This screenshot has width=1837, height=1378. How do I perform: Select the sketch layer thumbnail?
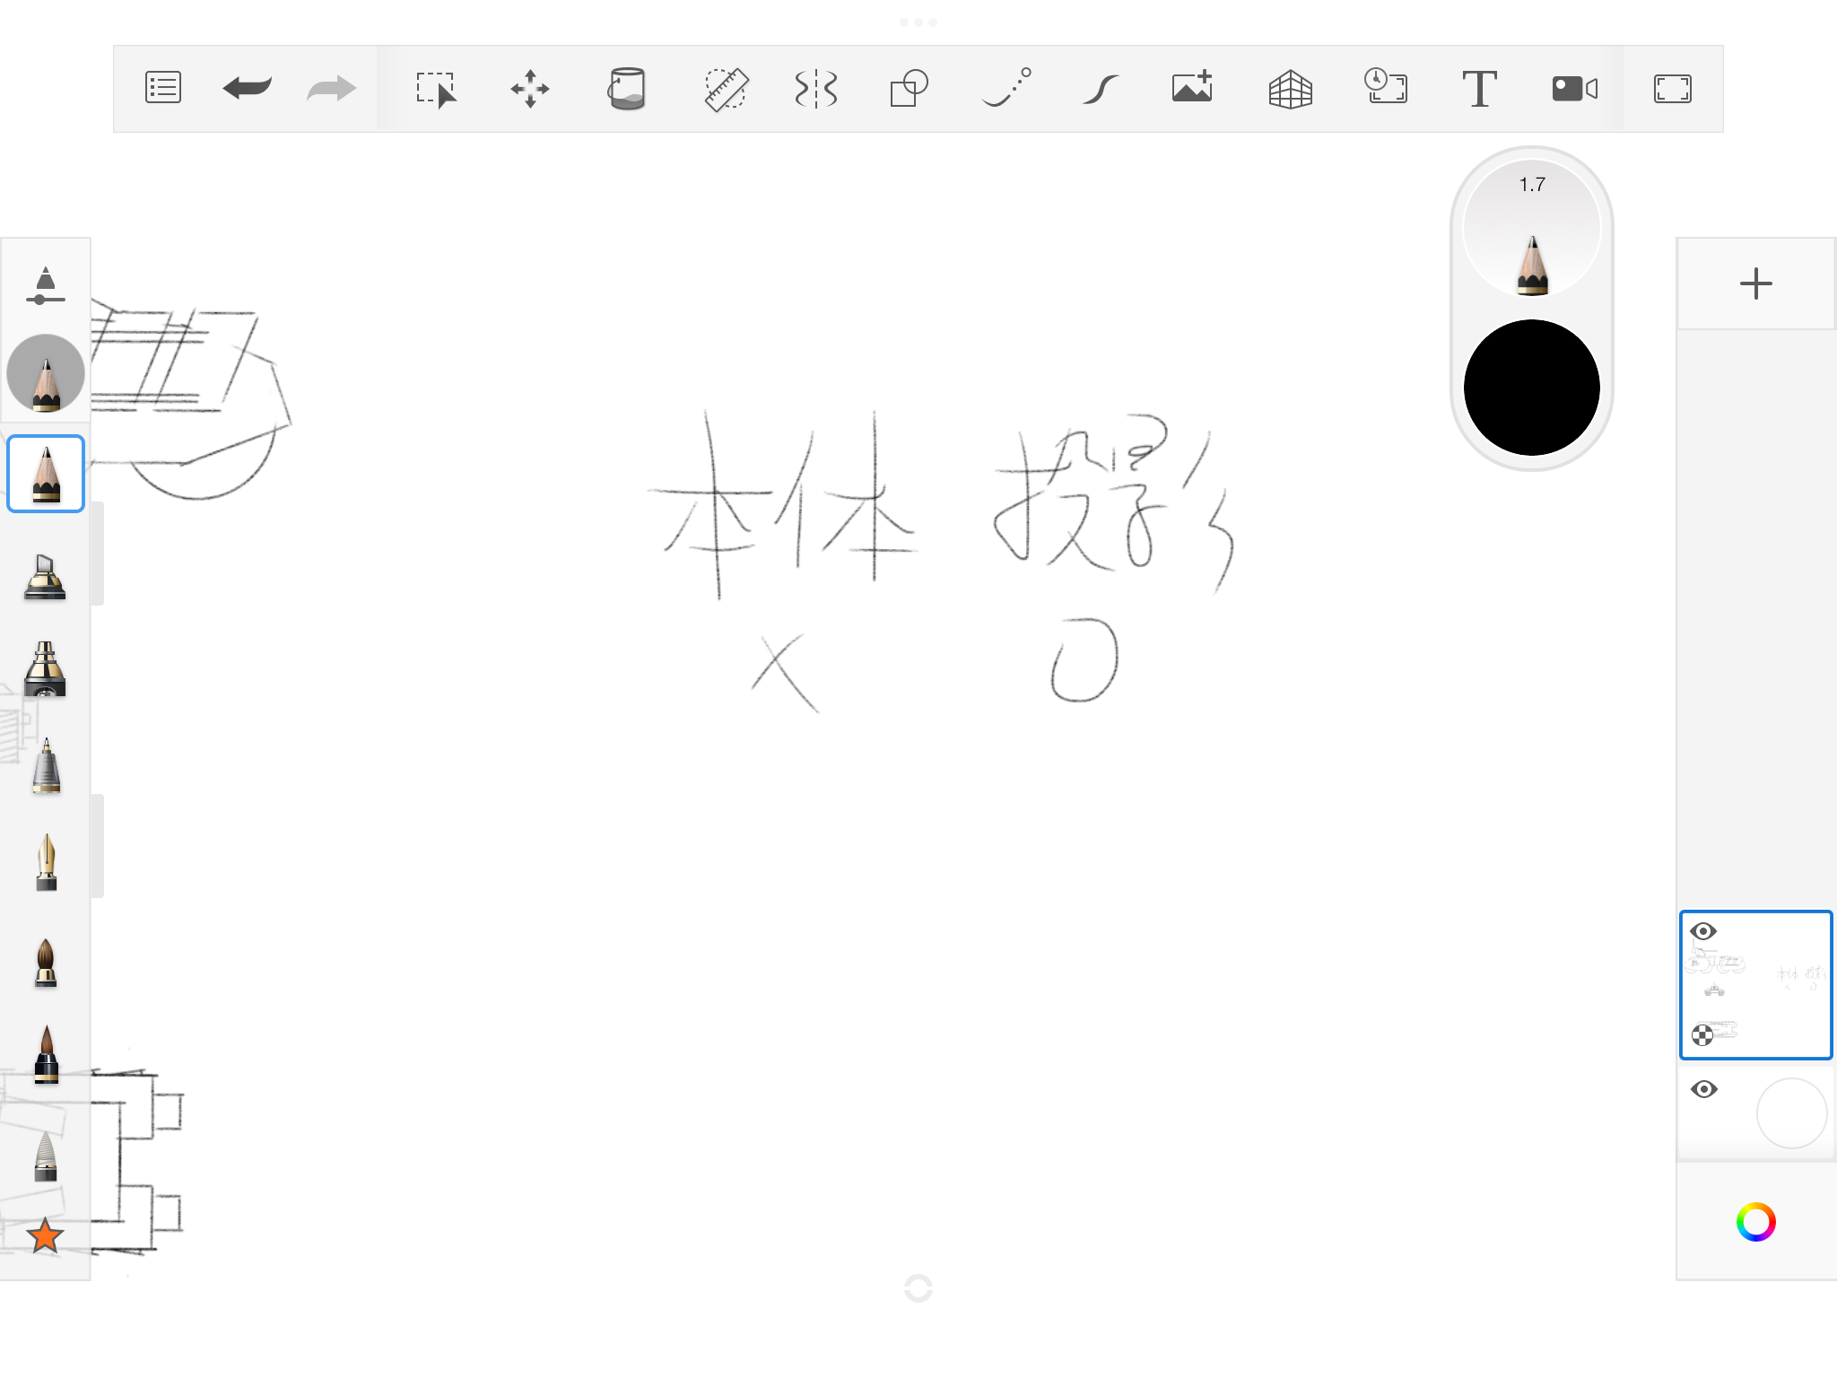tap(1755, 985)
